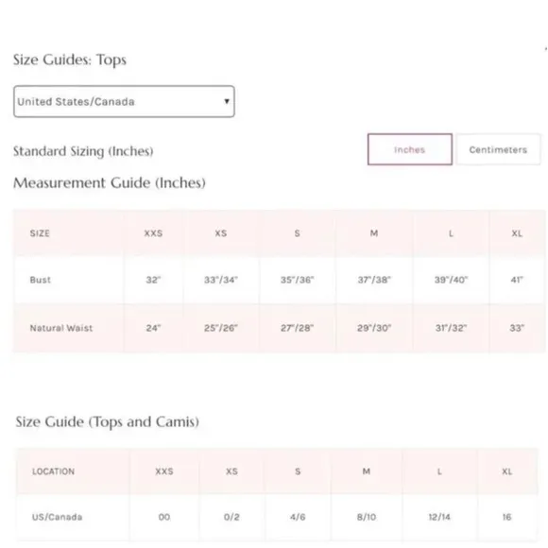Click the Bust row label

(x=41, y=280)
